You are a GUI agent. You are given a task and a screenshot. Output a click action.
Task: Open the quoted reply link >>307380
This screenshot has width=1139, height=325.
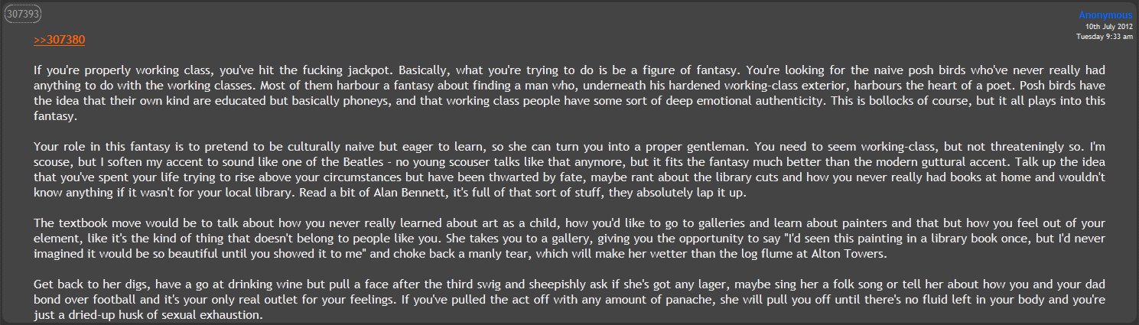click(59, 40)
